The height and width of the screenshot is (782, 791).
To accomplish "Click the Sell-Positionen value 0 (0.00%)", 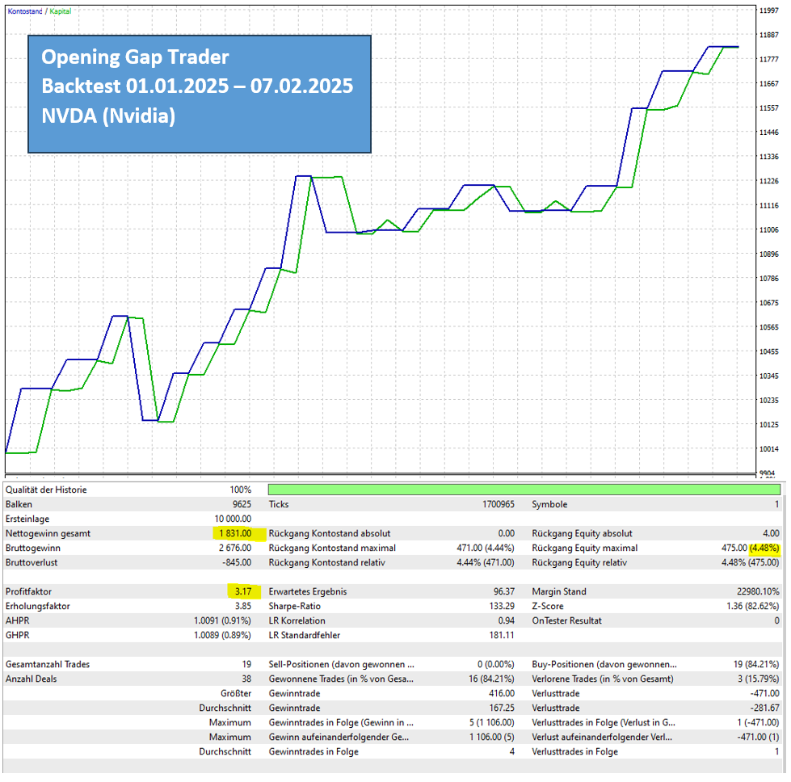I will coord(496,665).
